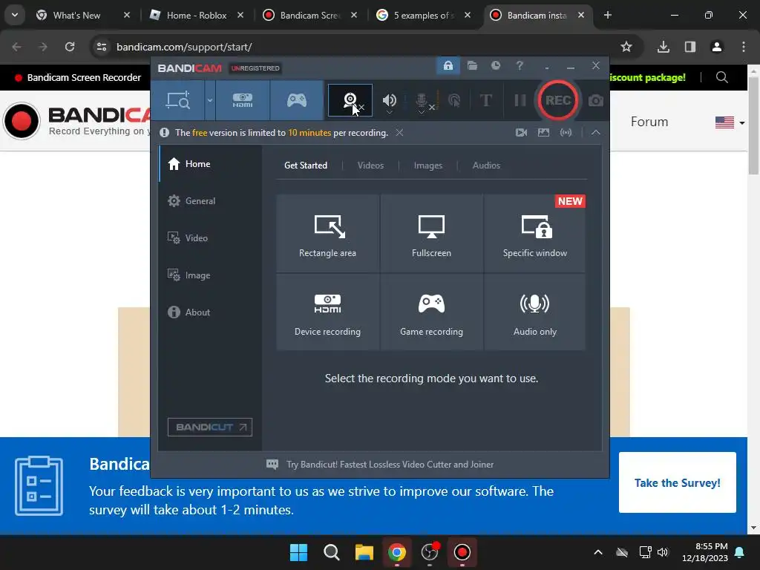Viewport: 760px width, 570px height.
Task: Open the language flag dropdown
Action: tap(730, 122)
